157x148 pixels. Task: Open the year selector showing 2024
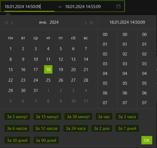54,22
